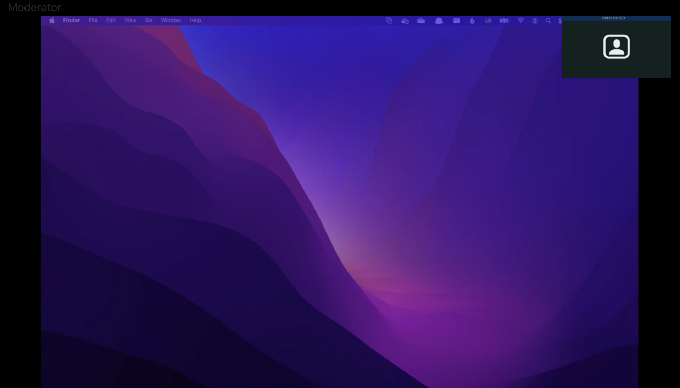Image resolution: width=680 pixels, height=388 pixels.
Task: Click the Docker whale status icon
Action: [405, 21]
